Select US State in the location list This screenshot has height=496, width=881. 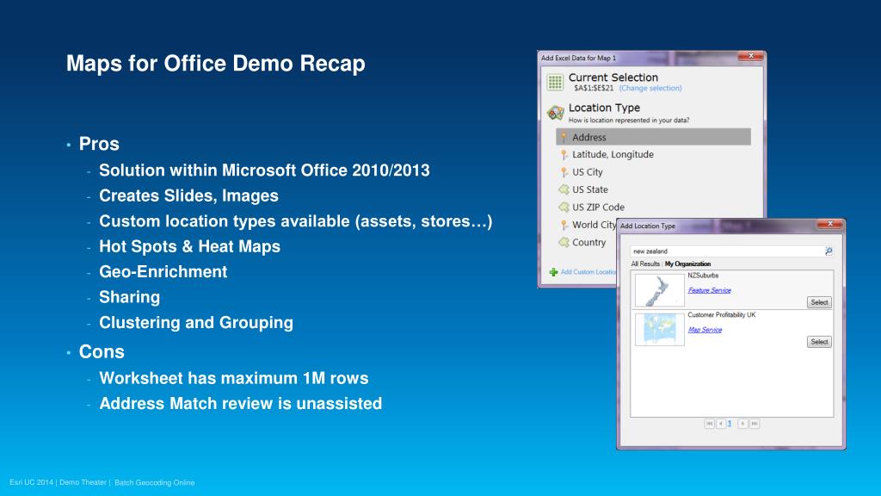(x=590, y=189)
